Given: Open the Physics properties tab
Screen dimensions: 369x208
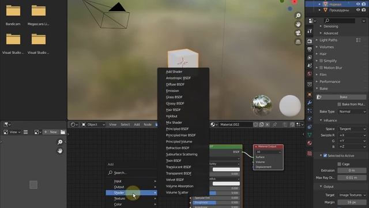Looking at the screenshot, I should (x=310, y=118).
